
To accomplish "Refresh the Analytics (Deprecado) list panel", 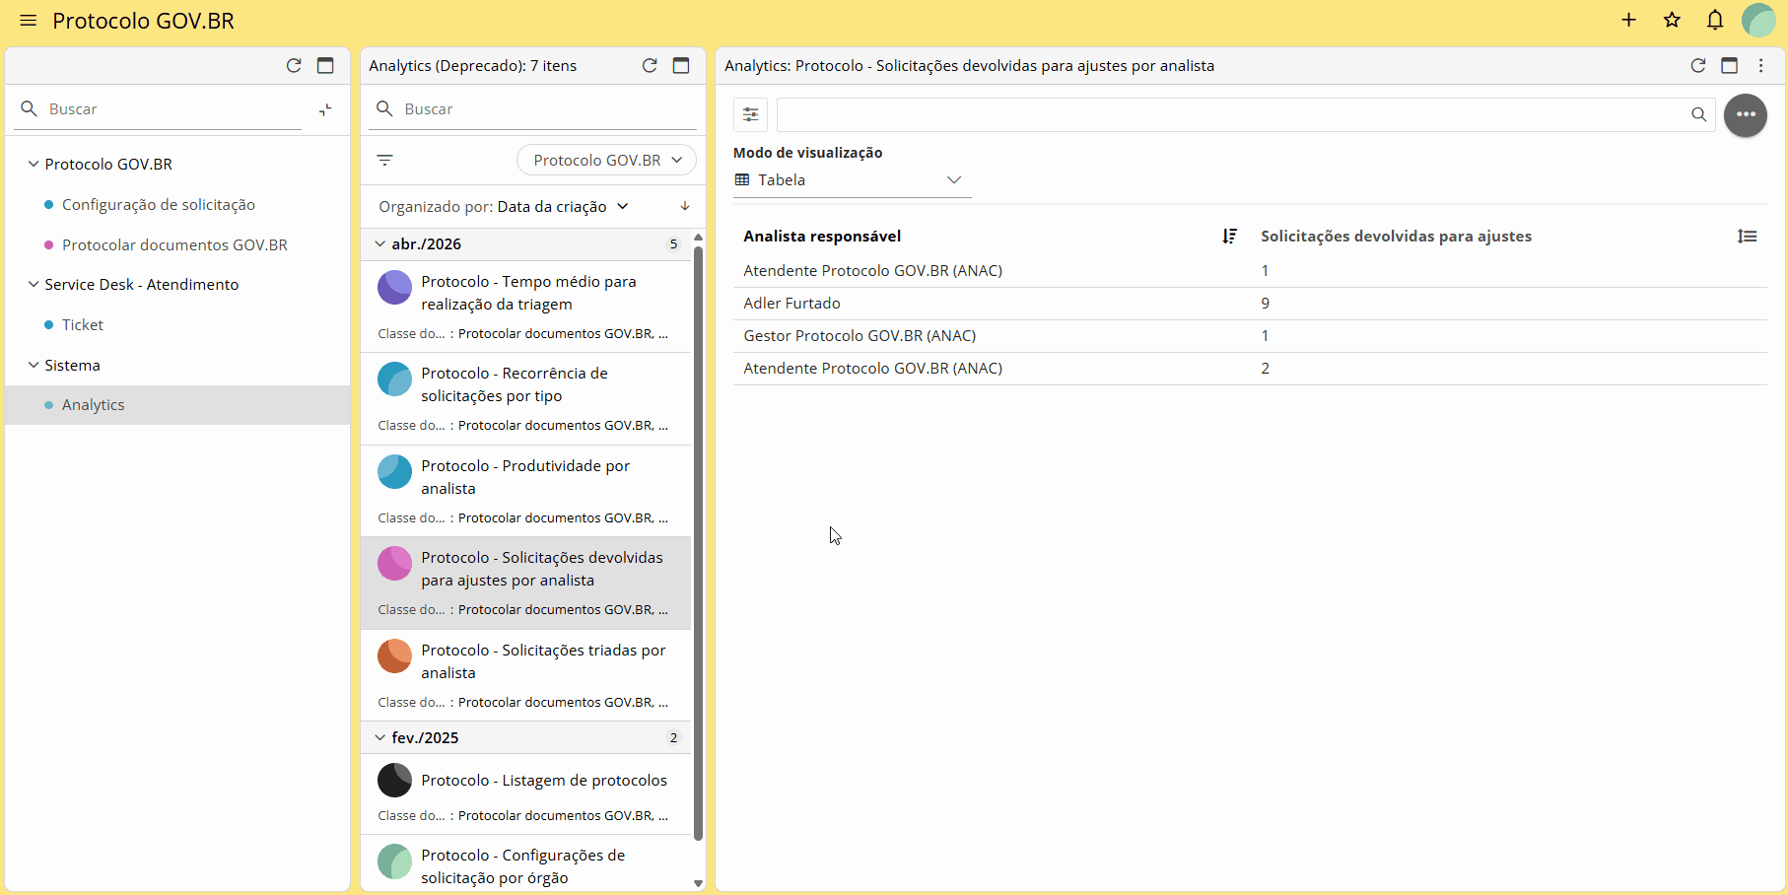I will (650, 65).
